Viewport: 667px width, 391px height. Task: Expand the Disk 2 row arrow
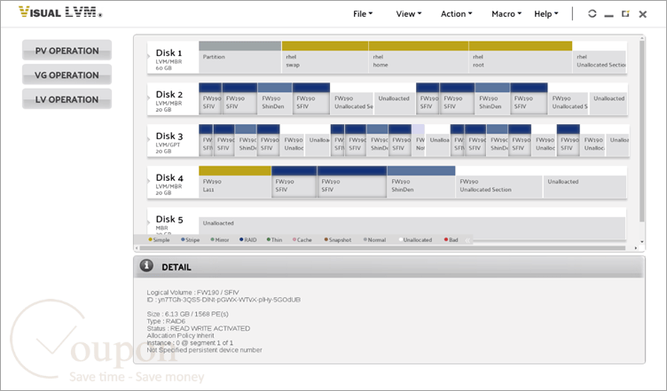tap(149, 98)
